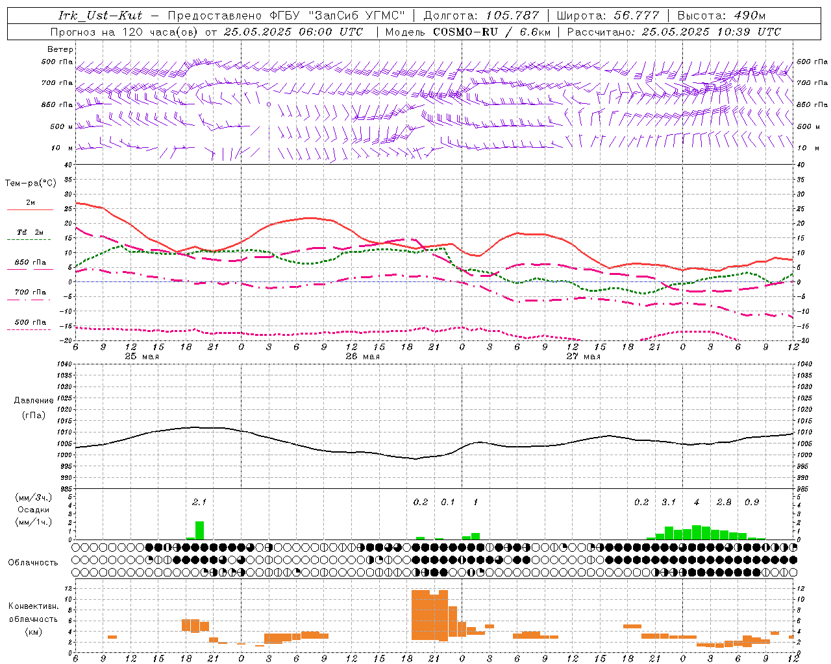Select the Широта: 56.777 value
Viewport: 831px width, 664px height.
coord(608,16)
